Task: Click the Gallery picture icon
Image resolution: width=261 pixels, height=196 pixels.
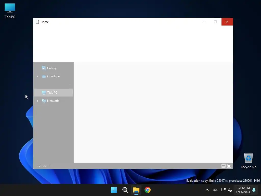Action: tap(44, 68)
